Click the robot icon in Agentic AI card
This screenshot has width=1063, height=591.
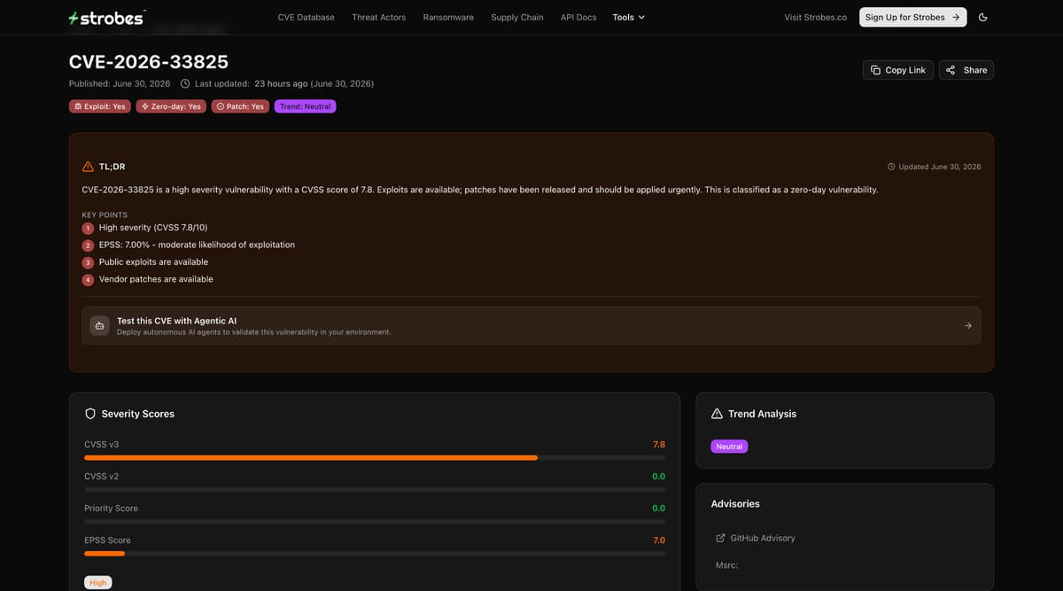100,325
